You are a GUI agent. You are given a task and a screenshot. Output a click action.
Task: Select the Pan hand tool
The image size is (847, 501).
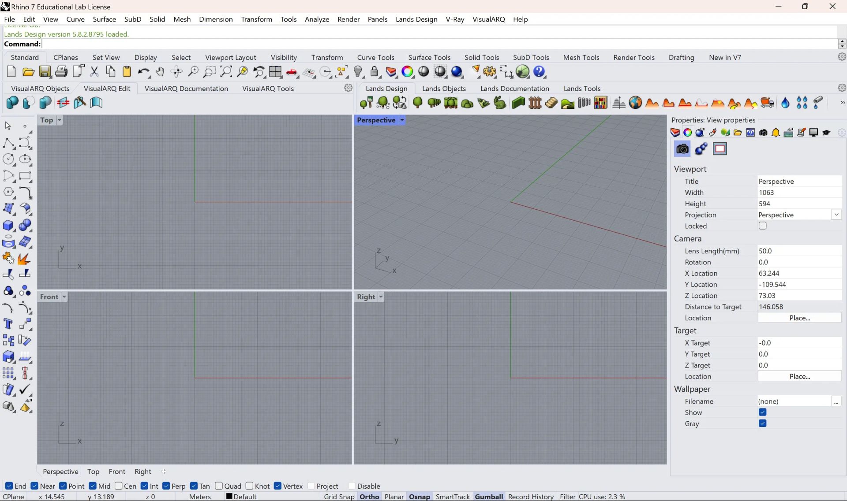(x=160, y=71)
